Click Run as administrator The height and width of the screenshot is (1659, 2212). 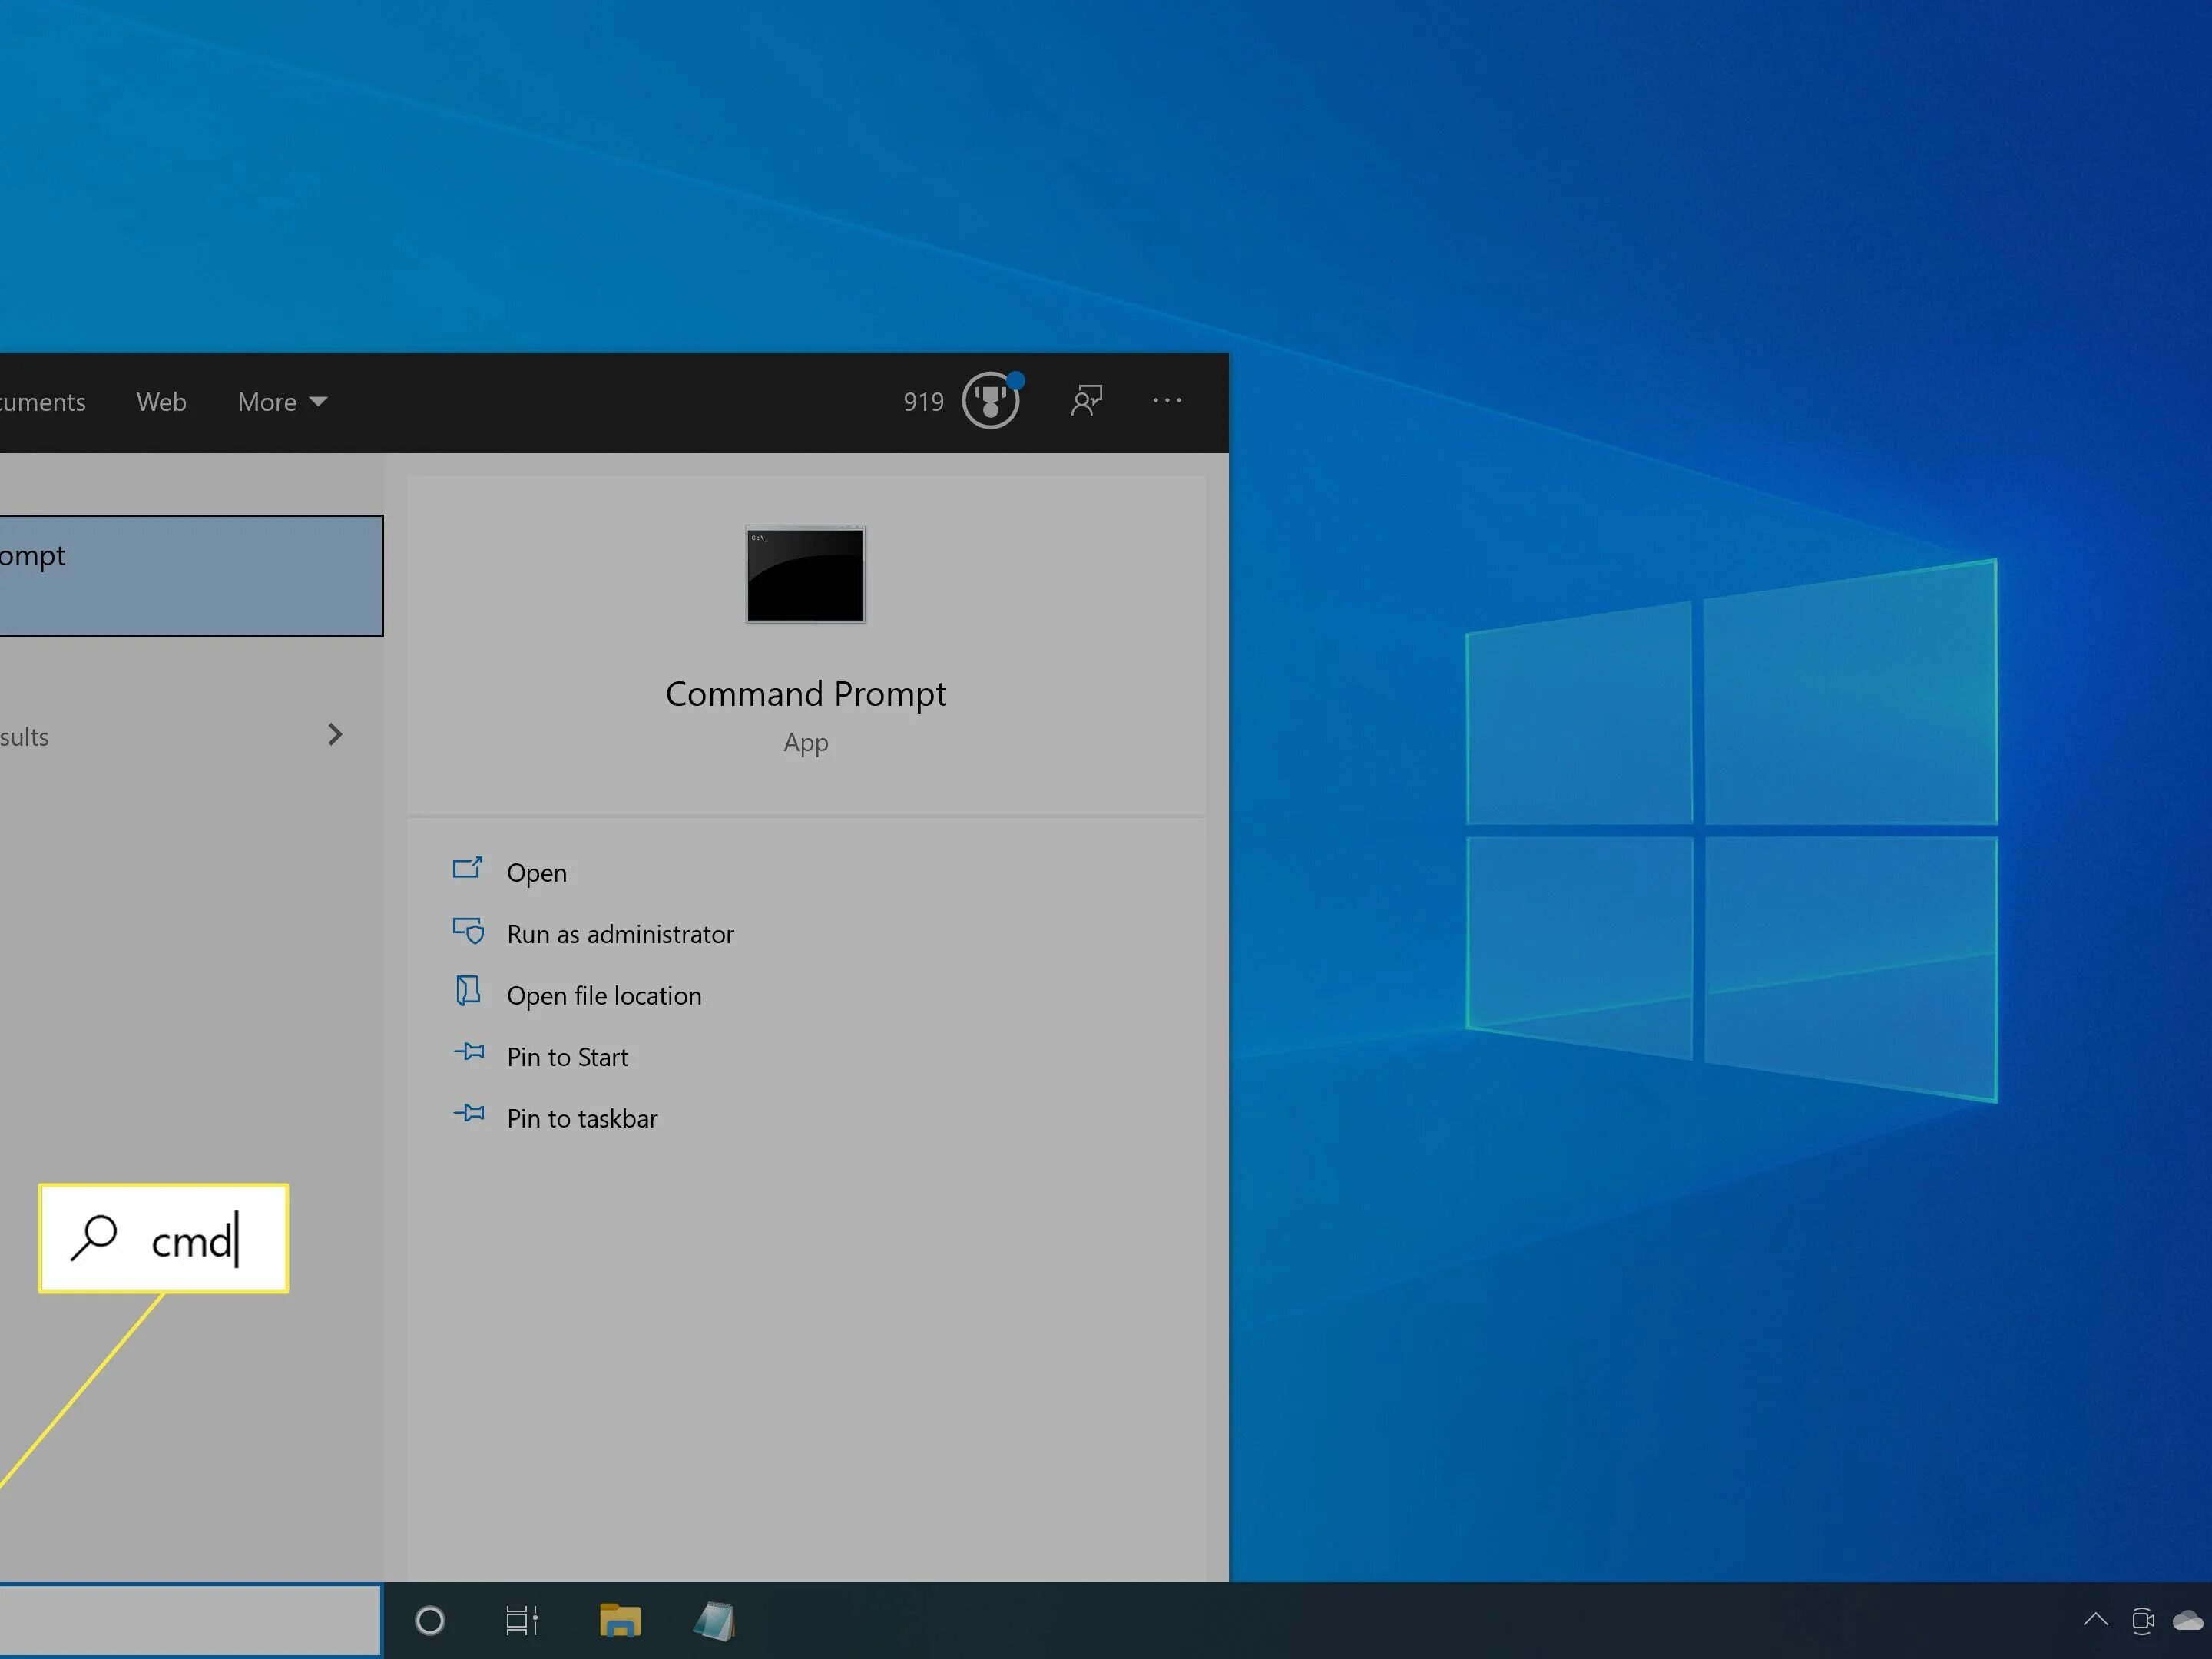(x=619, y=934)
